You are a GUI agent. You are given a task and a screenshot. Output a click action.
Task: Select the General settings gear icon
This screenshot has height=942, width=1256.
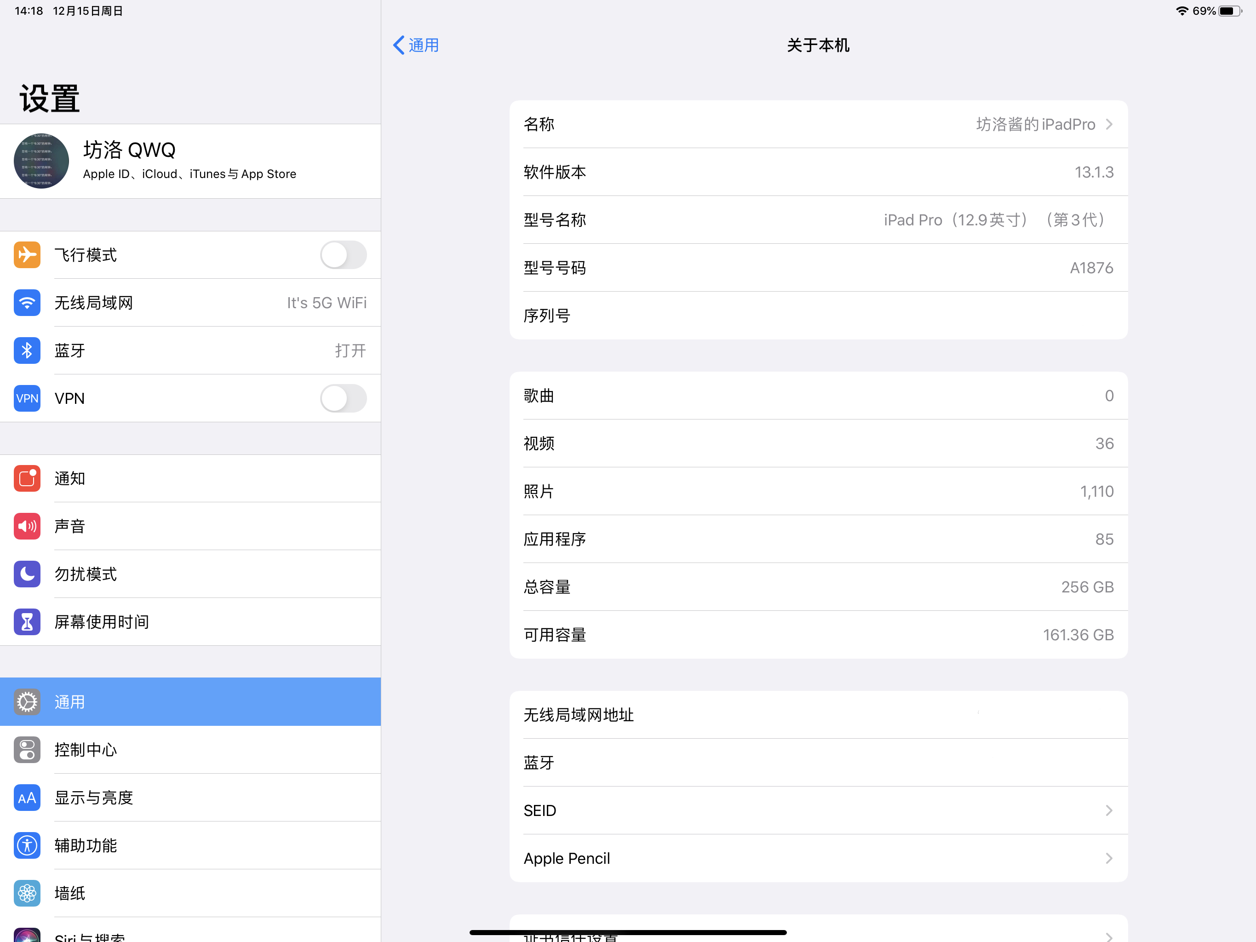tap(27, 702)
